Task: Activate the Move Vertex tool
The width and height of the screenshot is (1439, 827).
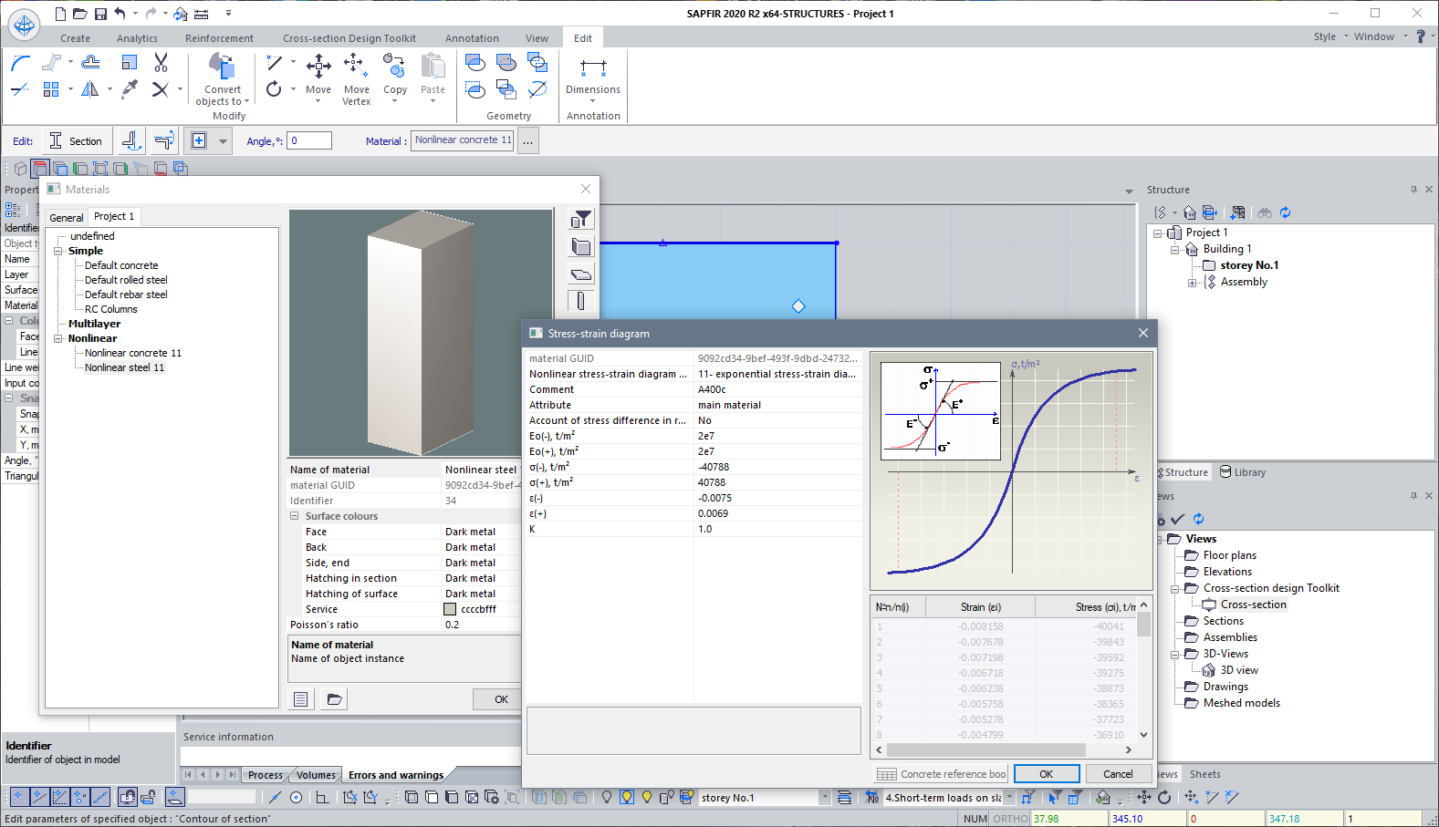Action: pyautogui.click(x=356, y=78)
